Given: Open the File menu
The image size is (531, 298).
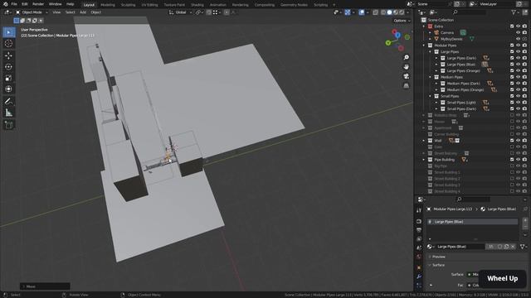Looking at the screenshot, I should pyautogui.click(x=14, y=4).
